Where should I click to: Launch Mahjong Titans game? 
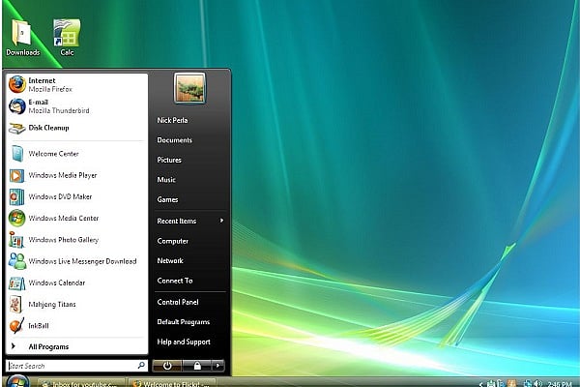coord(53,304)
